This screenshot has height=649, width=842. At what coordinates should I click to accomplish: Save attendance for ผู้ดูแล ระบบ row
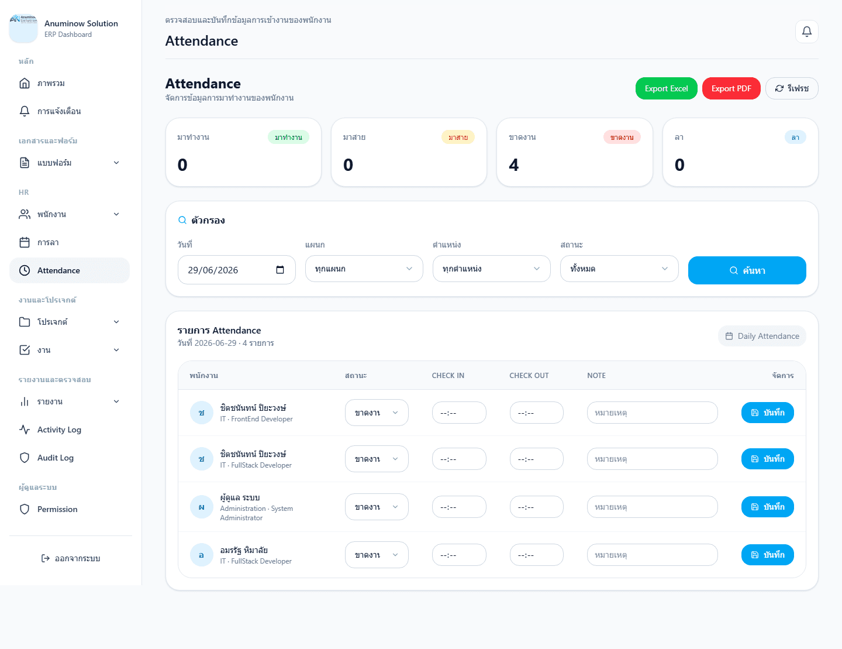pos(768,507)
